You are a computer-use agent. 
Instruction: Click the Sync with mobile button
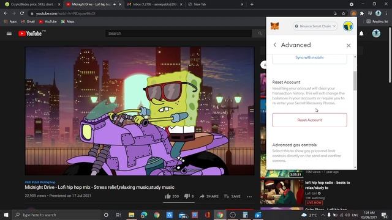coord(309,57)
